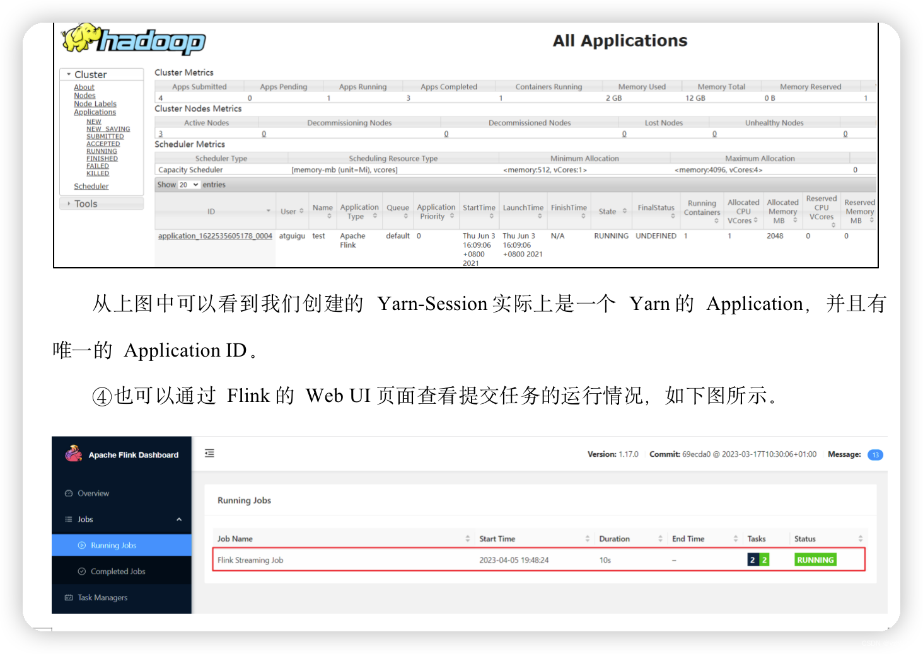Sort Flink jobs by End Time arrows

coord(736,539)
